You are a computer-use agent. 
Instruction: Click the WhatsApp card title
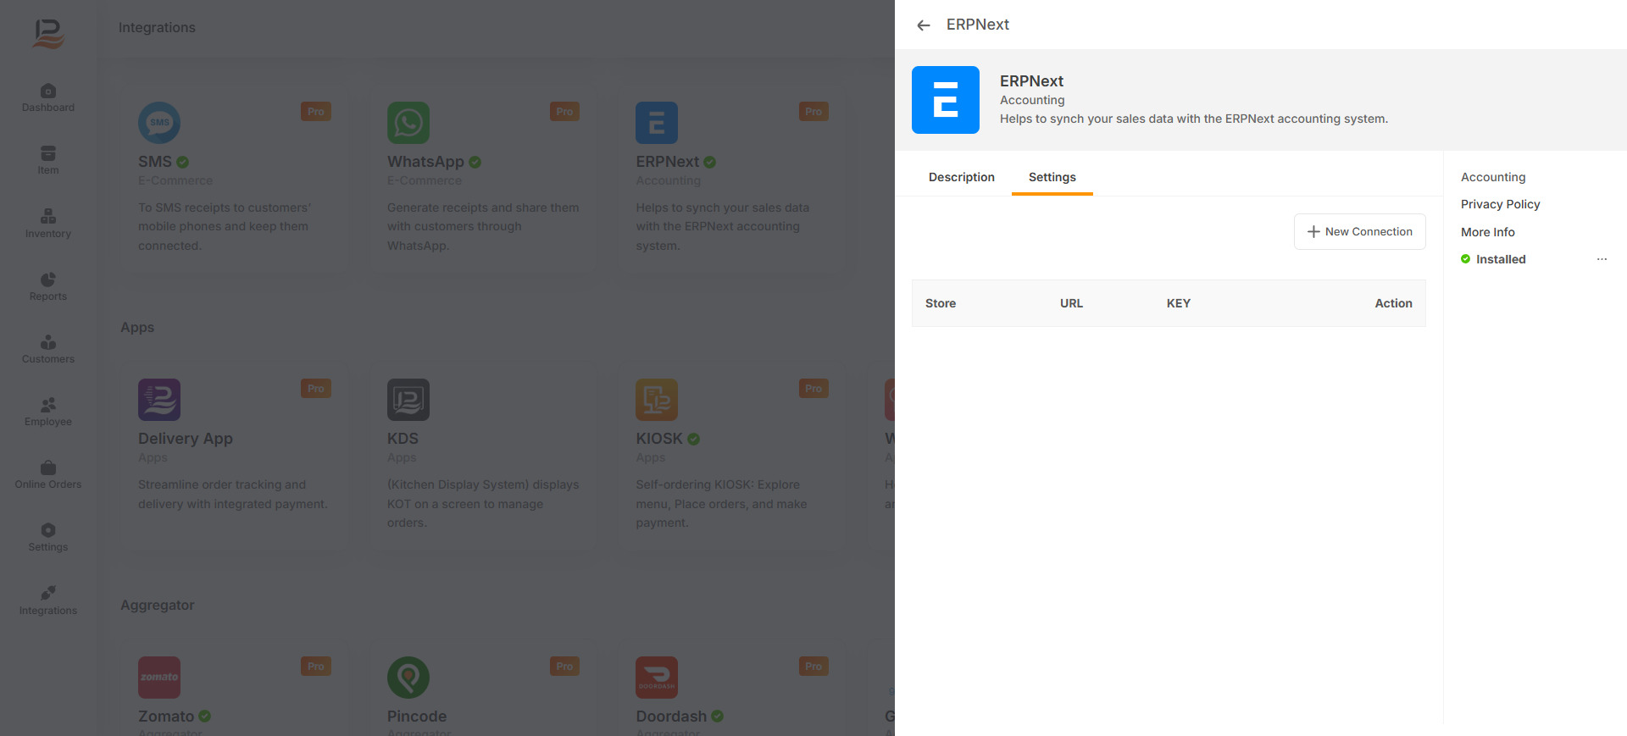(x=425, y=162)
